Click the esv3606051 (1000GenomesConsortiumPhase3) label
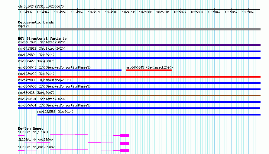Image resolution: width=269 pixels, height=154 pixels. pyautogui.click(x=54, y=105)
